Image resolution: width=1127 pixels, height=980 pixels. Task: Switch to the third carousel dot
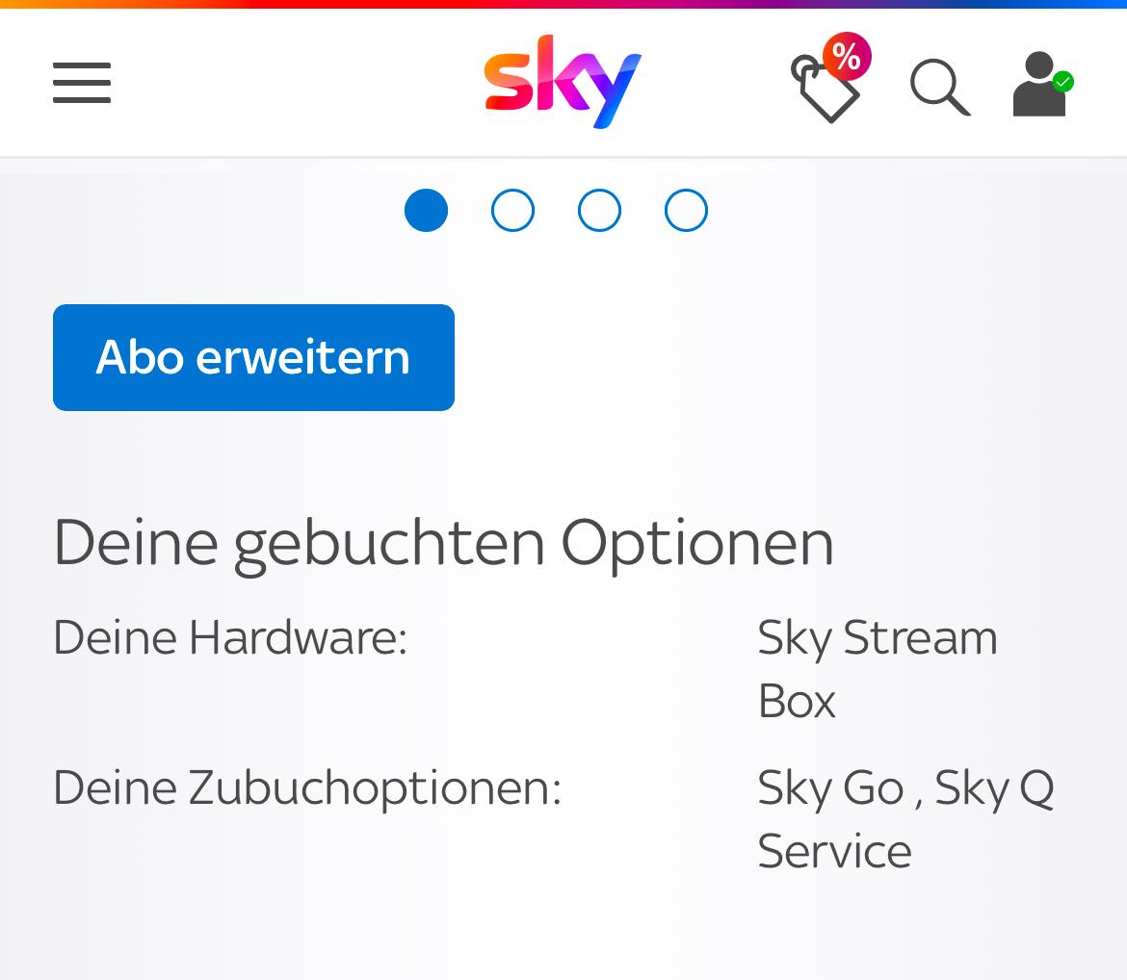[x=599, y=211]
